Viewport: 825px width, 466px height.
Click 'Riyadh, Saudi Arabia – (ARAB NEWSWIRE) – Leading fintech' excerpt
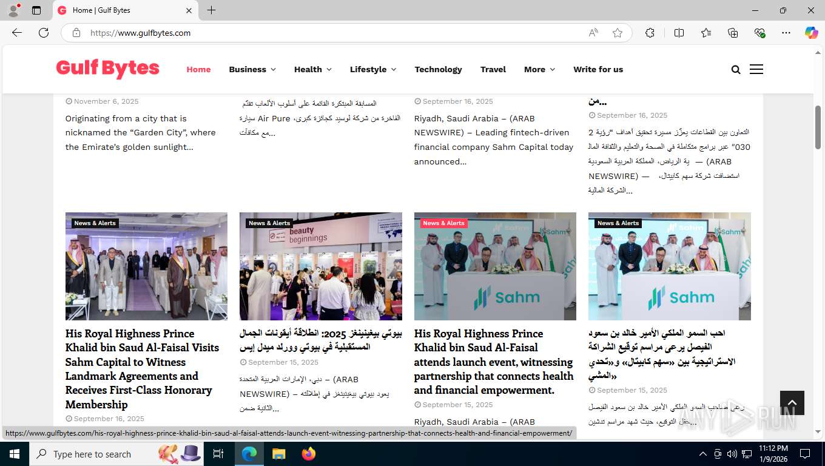494,140
